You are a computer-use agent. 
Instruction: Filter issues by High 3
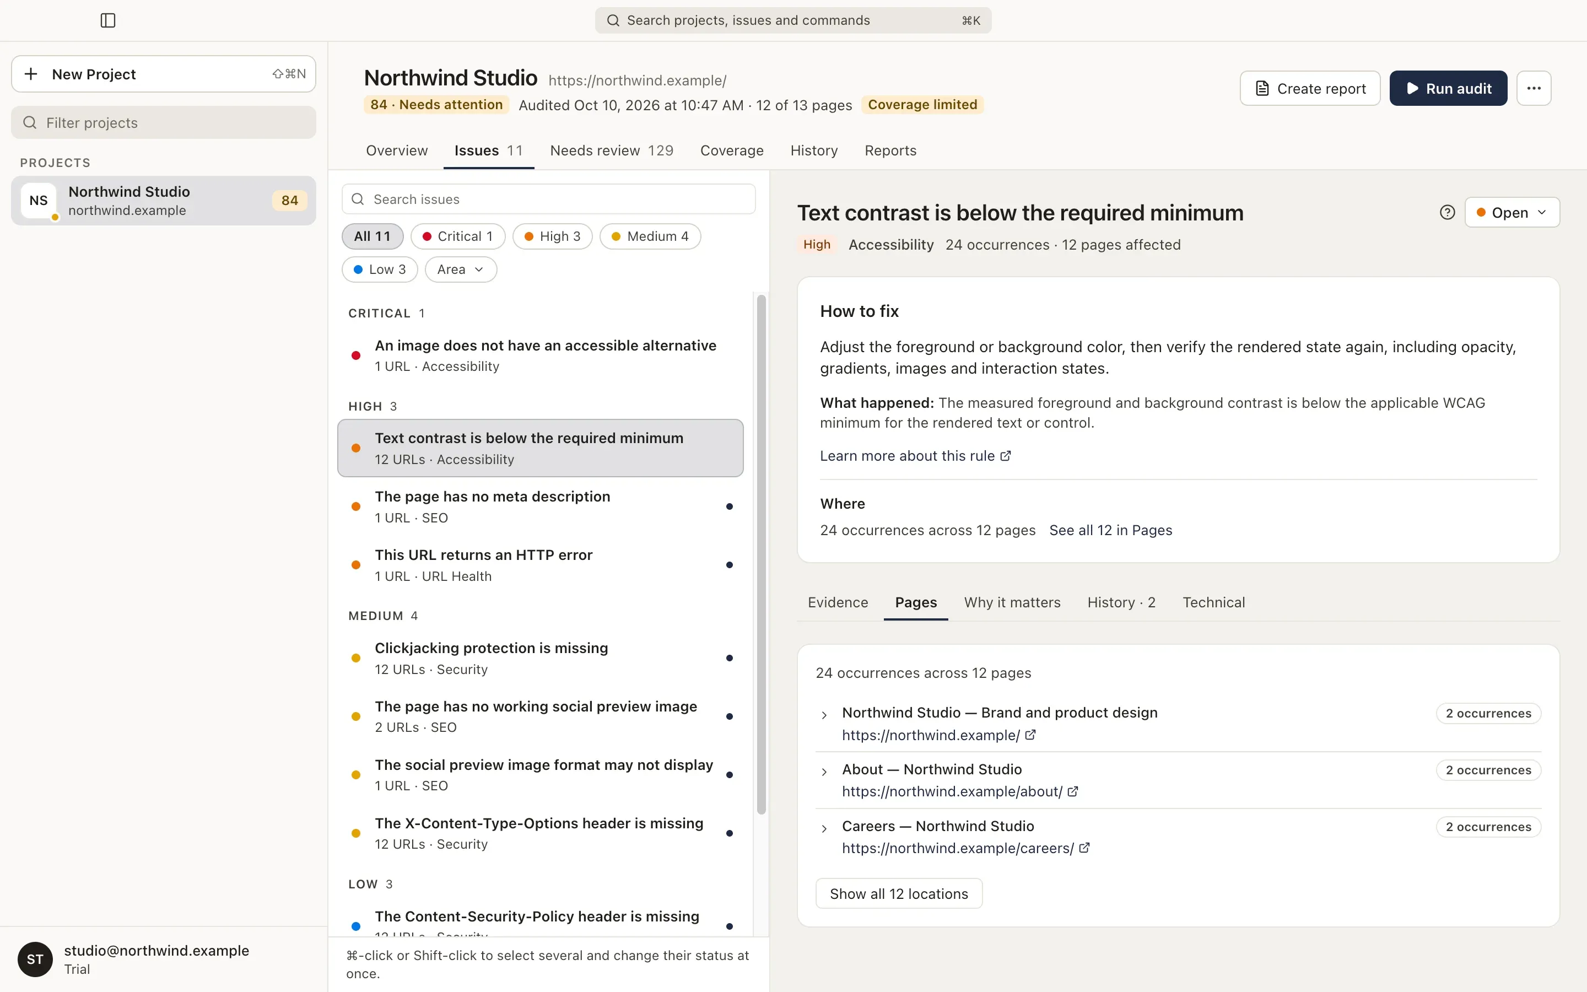click(552, 236)
